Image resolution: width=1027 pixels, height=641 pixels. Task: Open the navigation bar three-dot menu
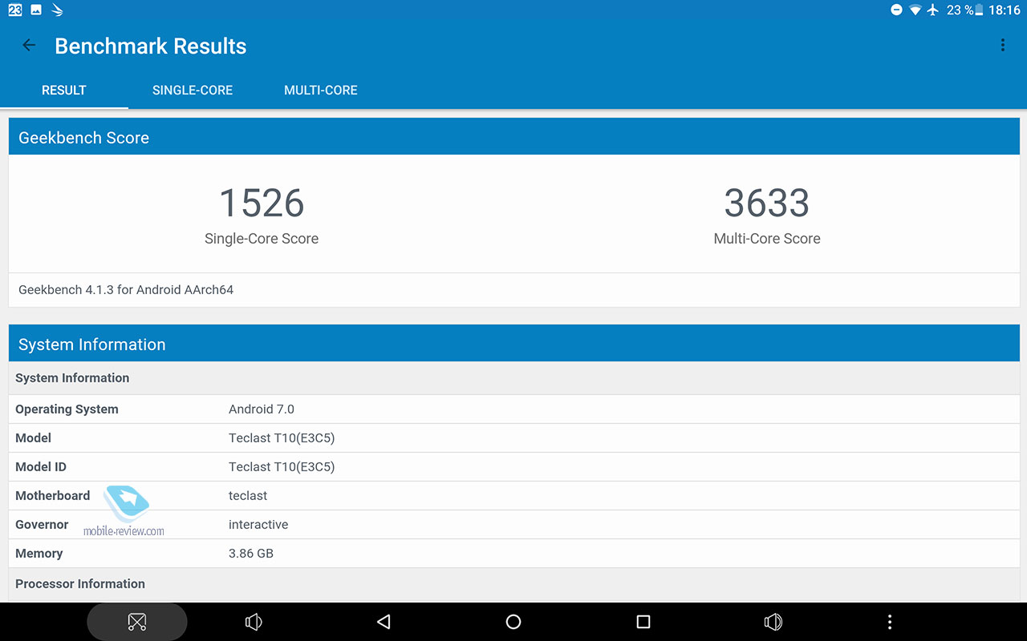pos(889,622)
